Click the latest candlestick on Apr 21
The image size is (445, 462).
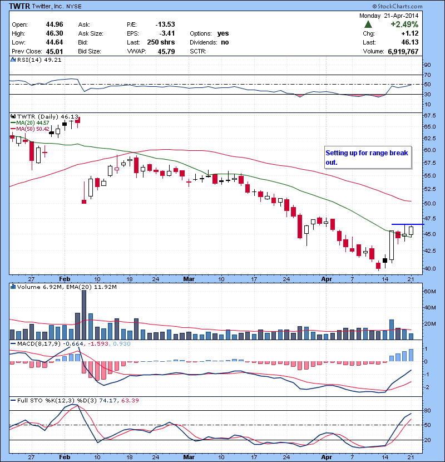pos(411,230)
